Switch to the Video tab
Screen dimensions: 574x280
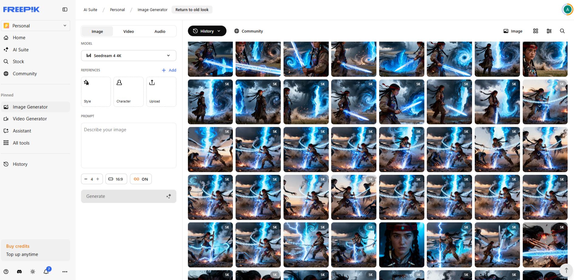(129, 31)
